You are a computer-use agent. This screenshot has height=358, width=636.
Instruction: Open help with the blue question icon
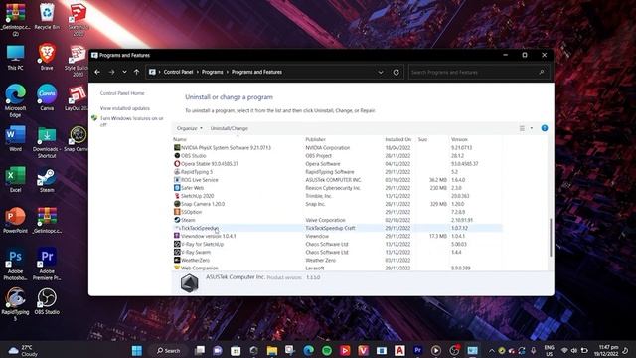pos(545,128)
